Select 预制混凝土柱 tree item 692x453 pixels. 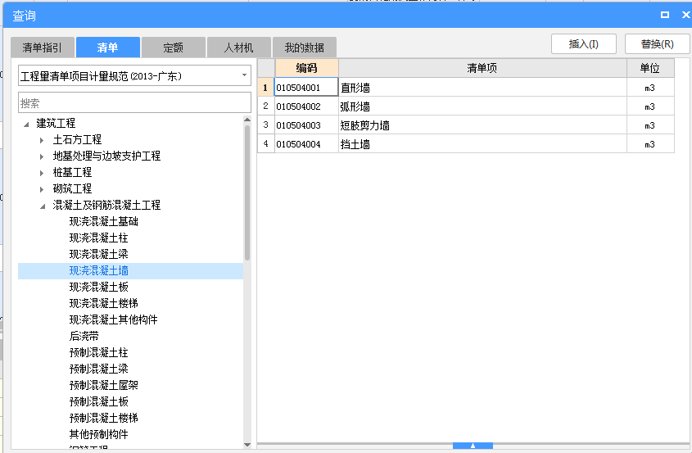pos(99,352)
